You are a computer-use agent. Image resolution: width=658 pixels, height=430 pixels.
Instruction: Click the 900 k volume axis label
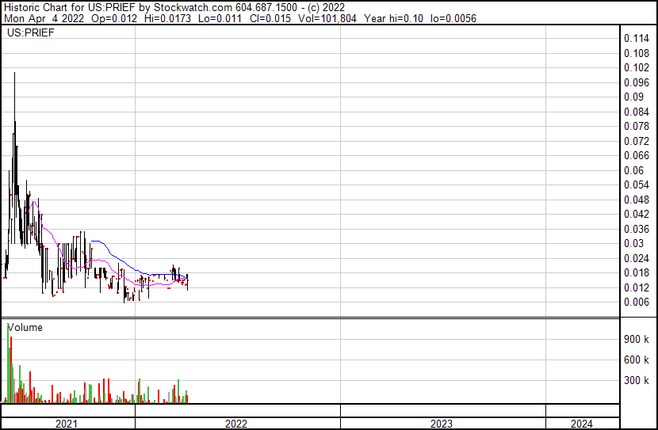[x=637, y=340]
